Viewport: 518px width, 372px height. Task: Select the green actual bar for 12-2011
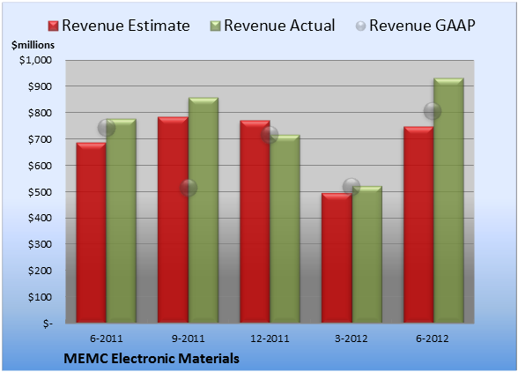(285, 229)
